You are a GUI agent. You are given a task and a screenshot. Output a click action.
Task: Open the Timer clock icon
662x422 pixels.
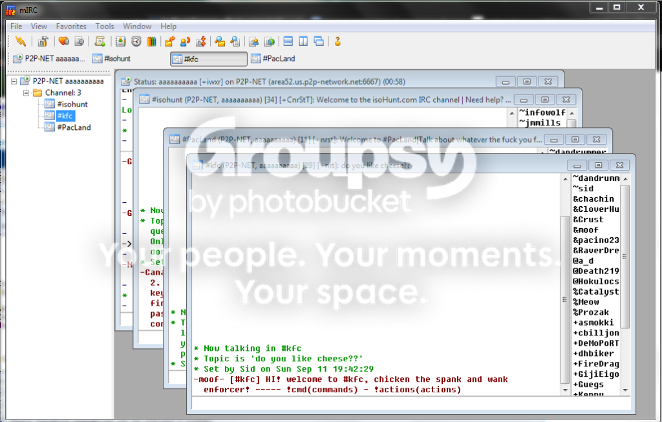coord(136,41)
